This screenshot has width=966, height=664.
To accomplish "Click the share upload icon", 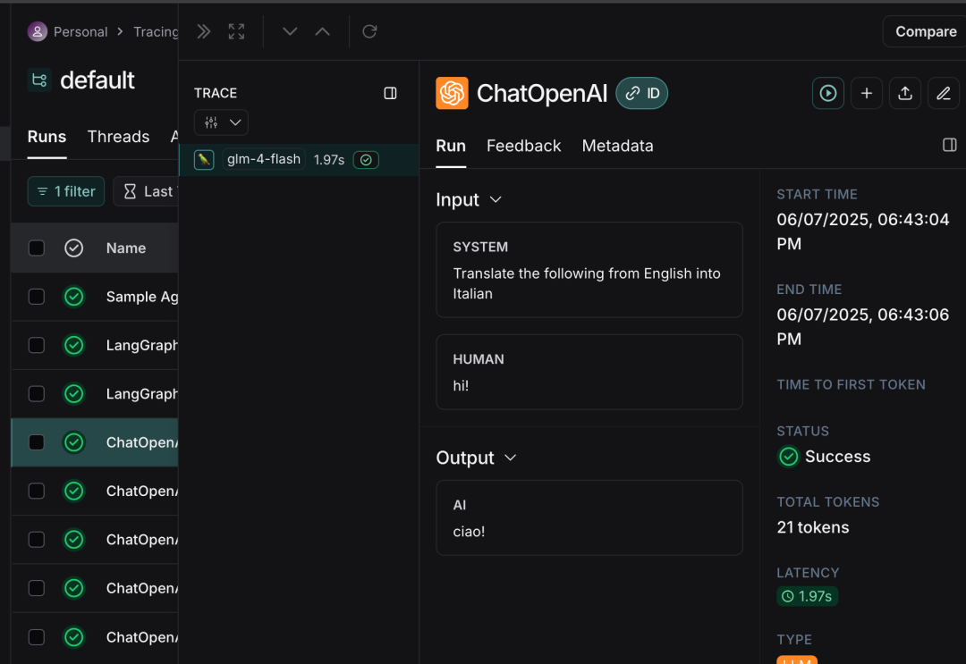I will point(904,93).
